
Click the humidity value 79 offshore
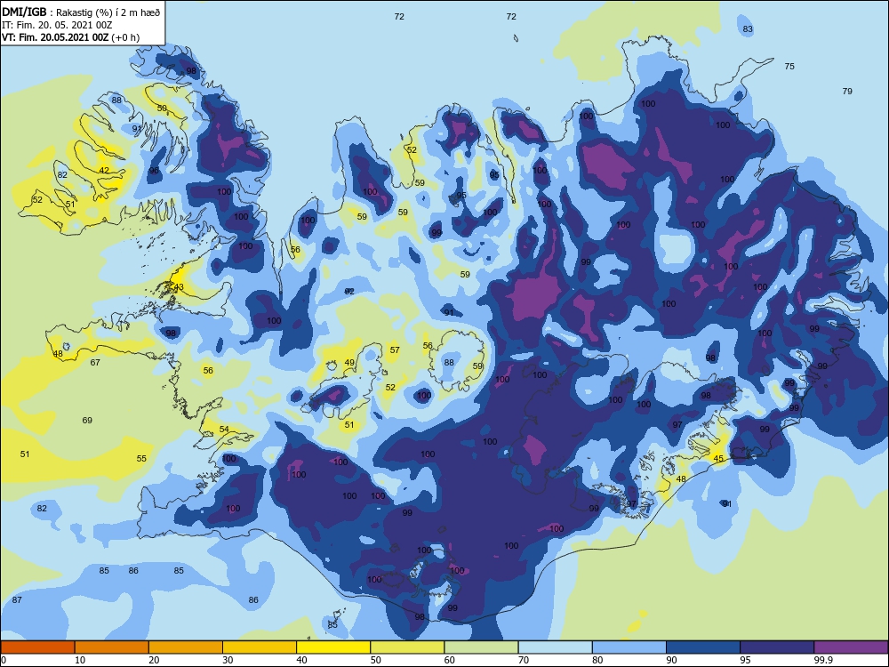(847, 91)
